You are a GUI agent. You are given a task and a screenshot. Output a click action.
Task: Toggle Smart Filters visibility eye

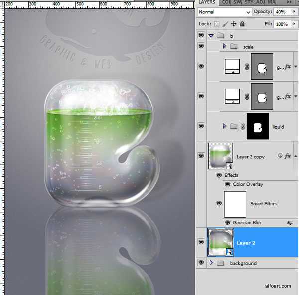click(219, 203)
